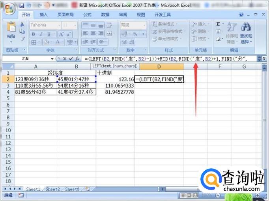Screen dimensions: 269x201
Task: Cut selection with scissors icon
Action: (x=22, y=24)
